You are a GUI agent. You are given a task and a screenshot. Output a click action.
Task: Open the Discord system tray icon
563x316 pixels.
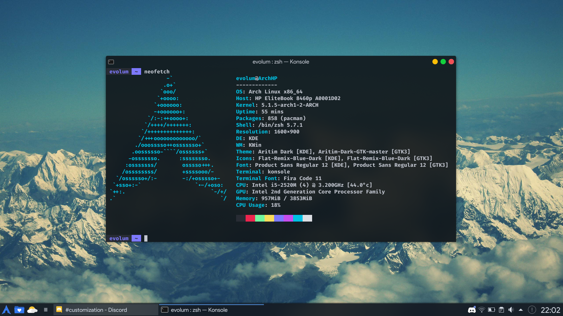coord(472,310)
